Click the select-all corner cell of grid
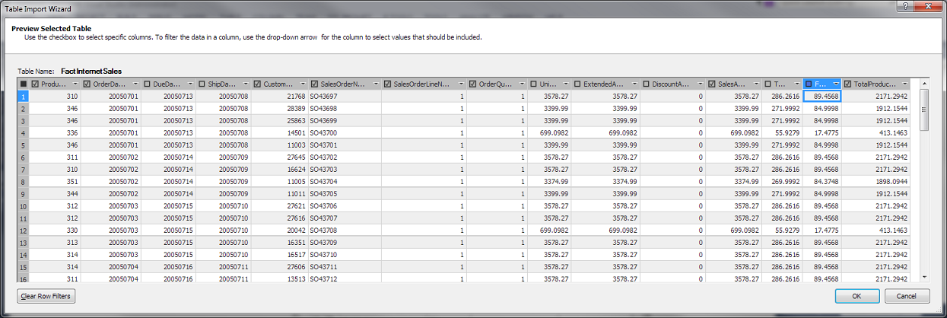 (x=24, y=84)
